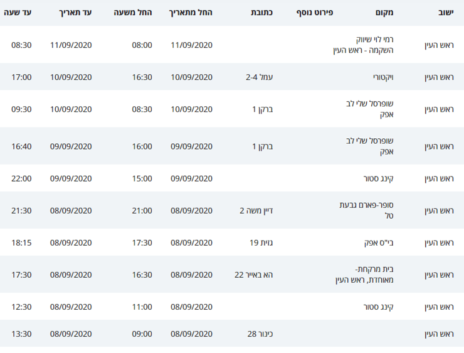Click start time 16:00

click(x=142, y=146)
